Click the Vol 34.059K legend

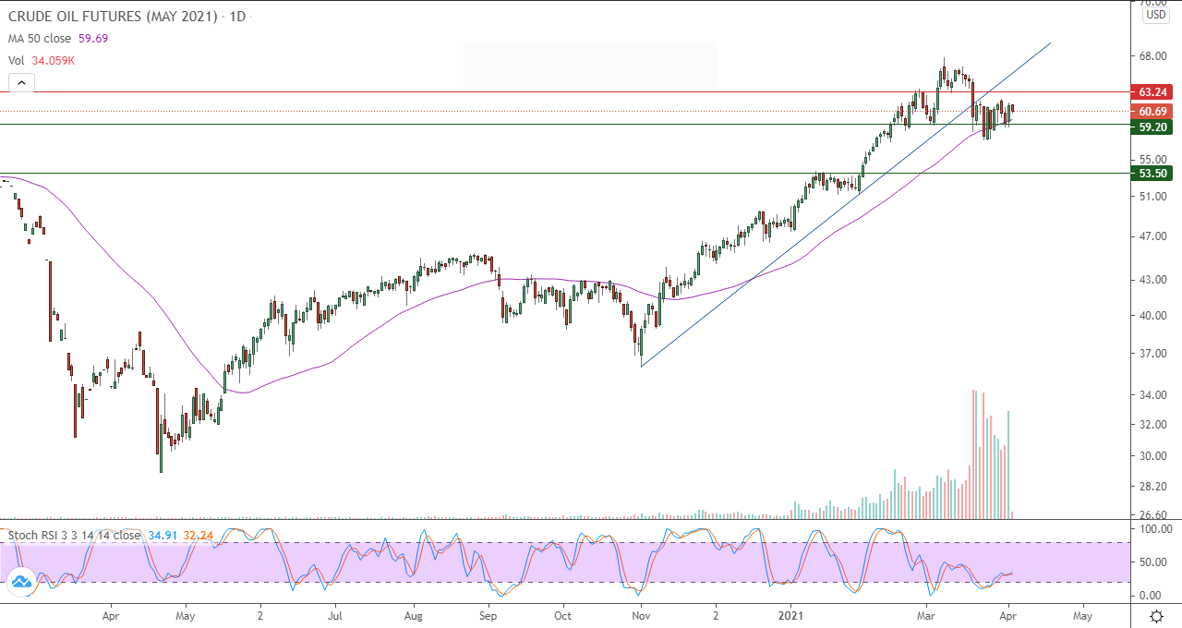click(x=42, y=60)
